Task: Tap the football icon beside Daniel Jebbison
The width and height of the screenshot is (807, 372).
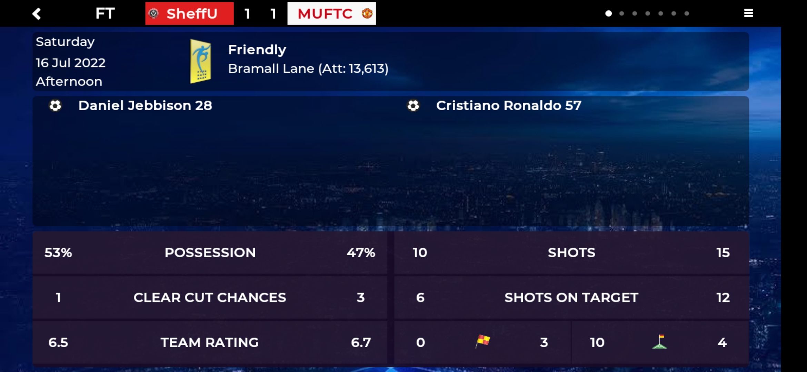Action: click(x=55, y=105)
